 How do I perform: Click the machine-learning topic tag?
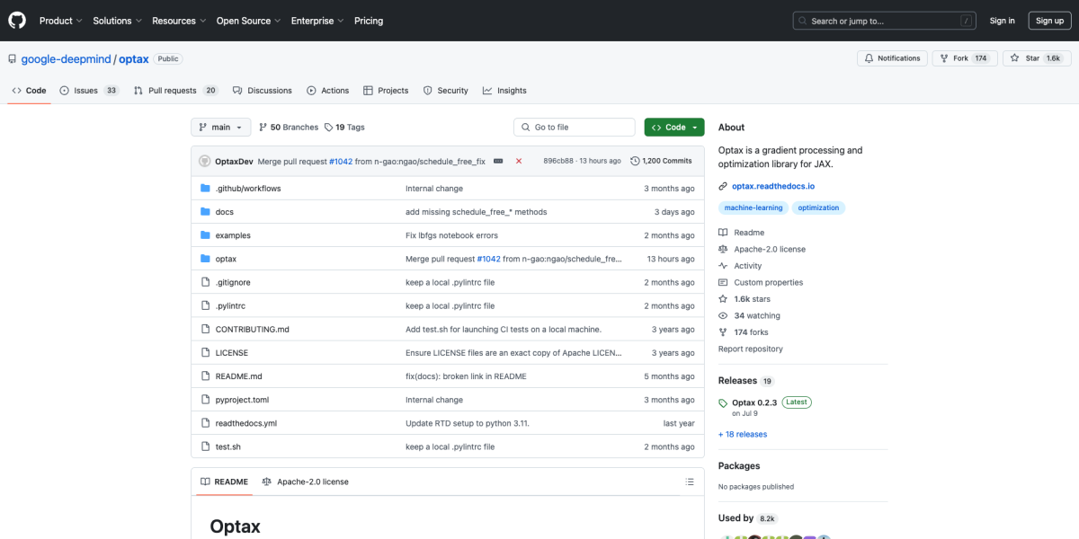coord(753,208)
